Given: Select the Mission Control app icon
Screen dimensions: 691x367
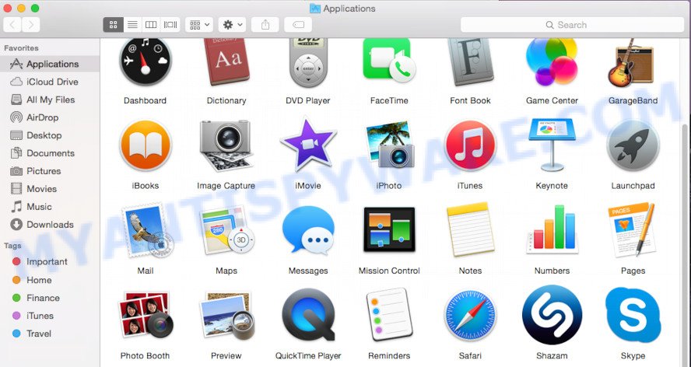Looking at the screenshot, I should coord(389,229).
